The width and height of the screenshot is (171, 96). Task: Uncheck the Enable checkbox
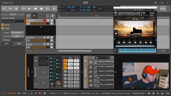pyautogui.click(x=3, y=28)
